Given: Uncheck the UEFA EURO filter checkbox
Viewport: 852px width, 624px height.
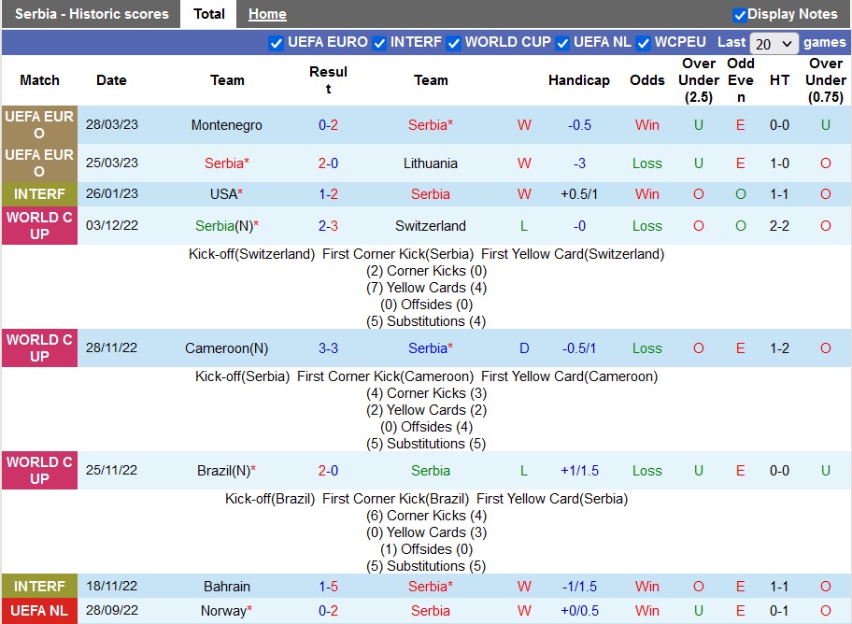Looking at the screenshot, I should tap(277, 43).
